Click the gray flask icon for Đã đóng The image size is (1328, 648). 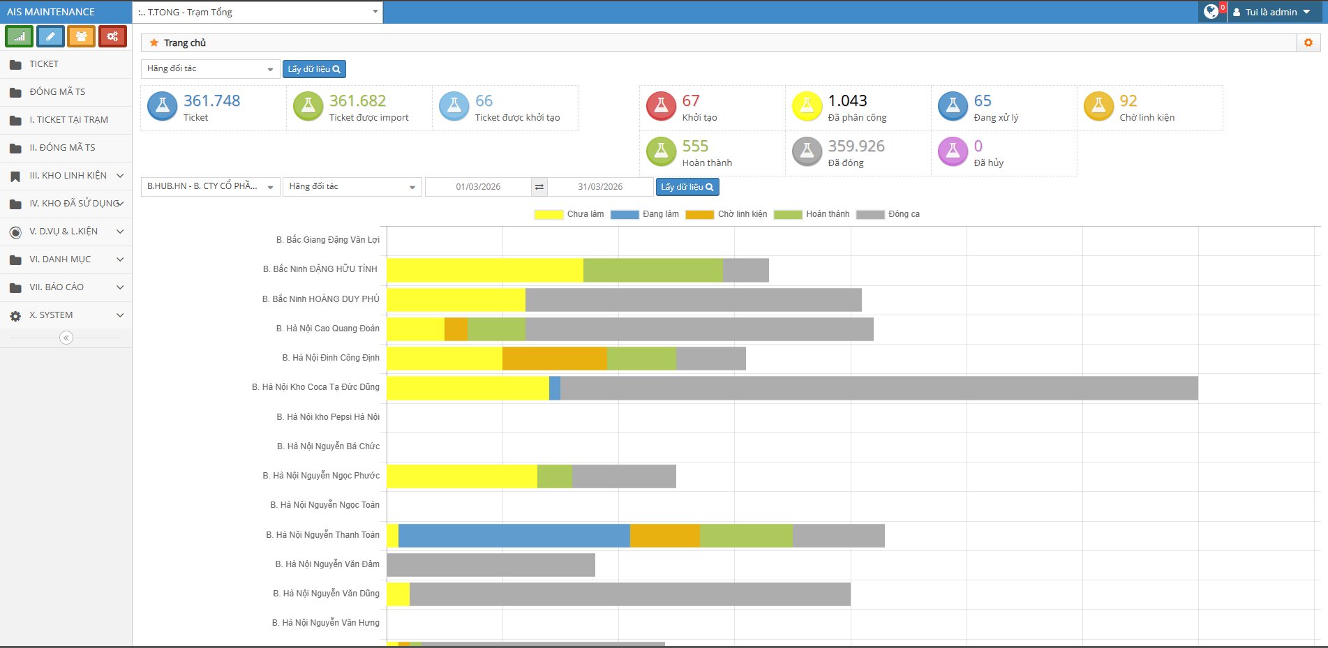[x=807, y=152]
